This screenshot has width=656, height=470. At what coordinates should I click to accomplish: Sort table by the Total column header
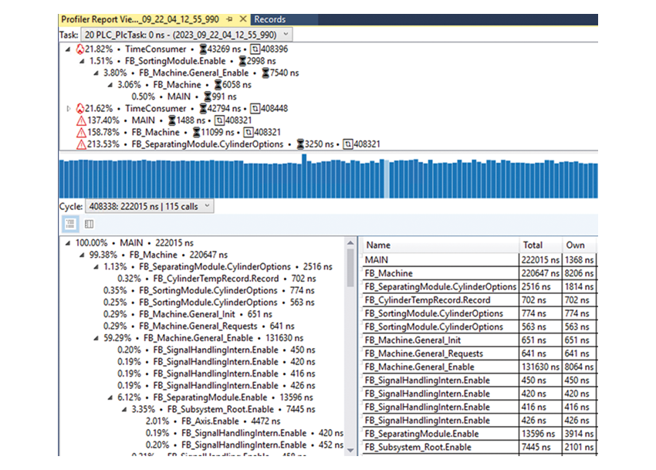tap(540, 245)
